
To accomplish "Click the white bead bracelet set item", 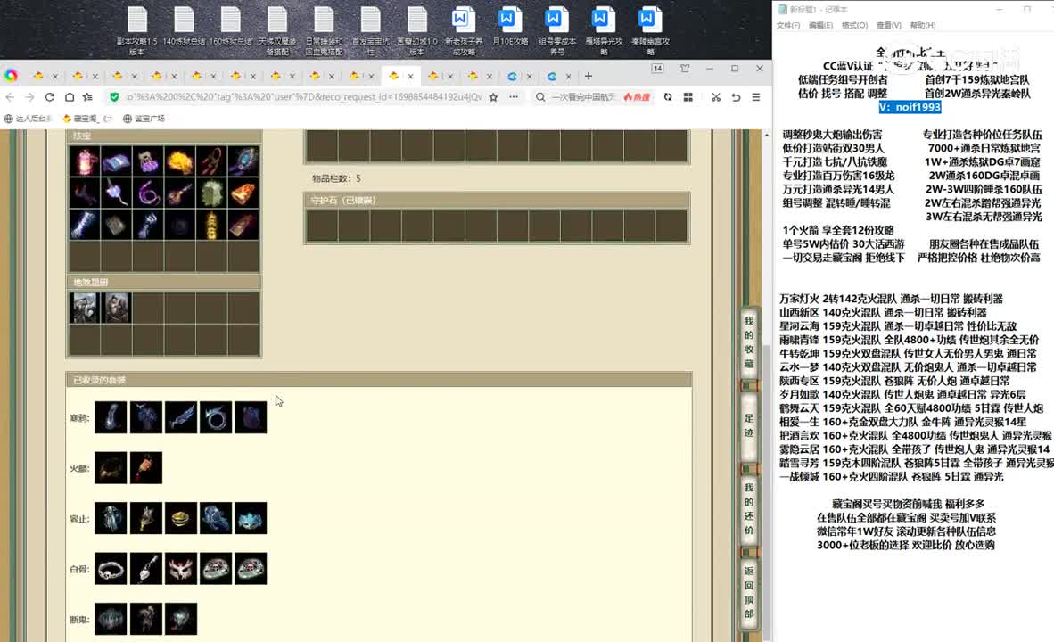I will pos(111,569).
